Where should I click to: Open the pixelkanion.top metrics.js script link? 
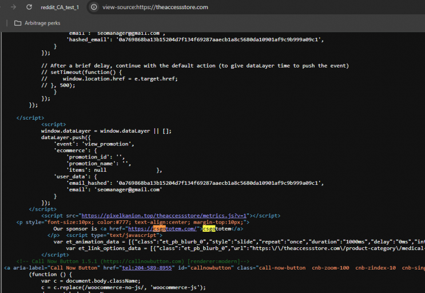pyautogui.click(x=164, y=216)
